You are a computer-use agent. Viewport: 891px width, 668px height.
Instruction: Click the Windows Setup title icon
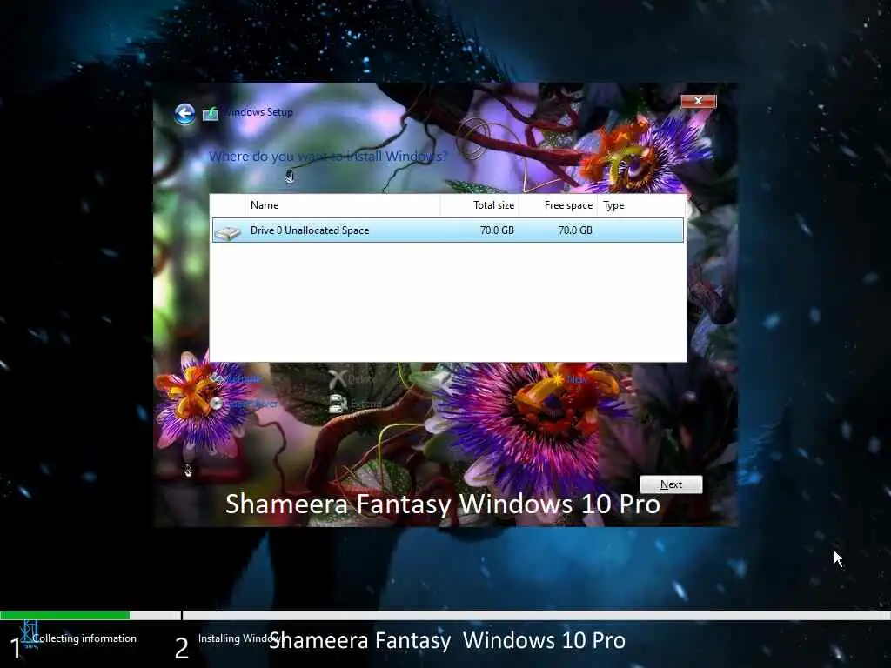coord(211,114)
